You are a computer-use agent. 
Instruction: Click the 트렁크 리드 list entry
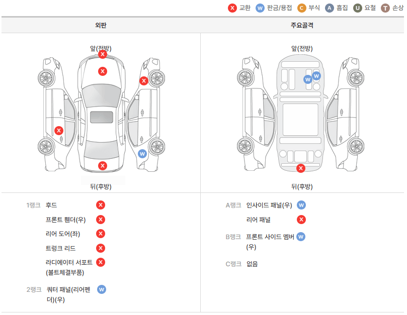tap(60, 248)
